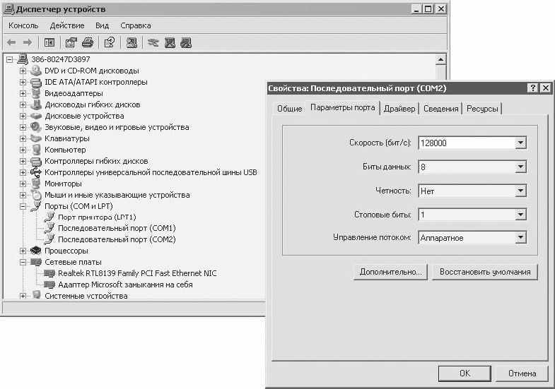Click the Update driver toolbar icon
Viewport: 555px width, 389px height.
tap(153, 42)
